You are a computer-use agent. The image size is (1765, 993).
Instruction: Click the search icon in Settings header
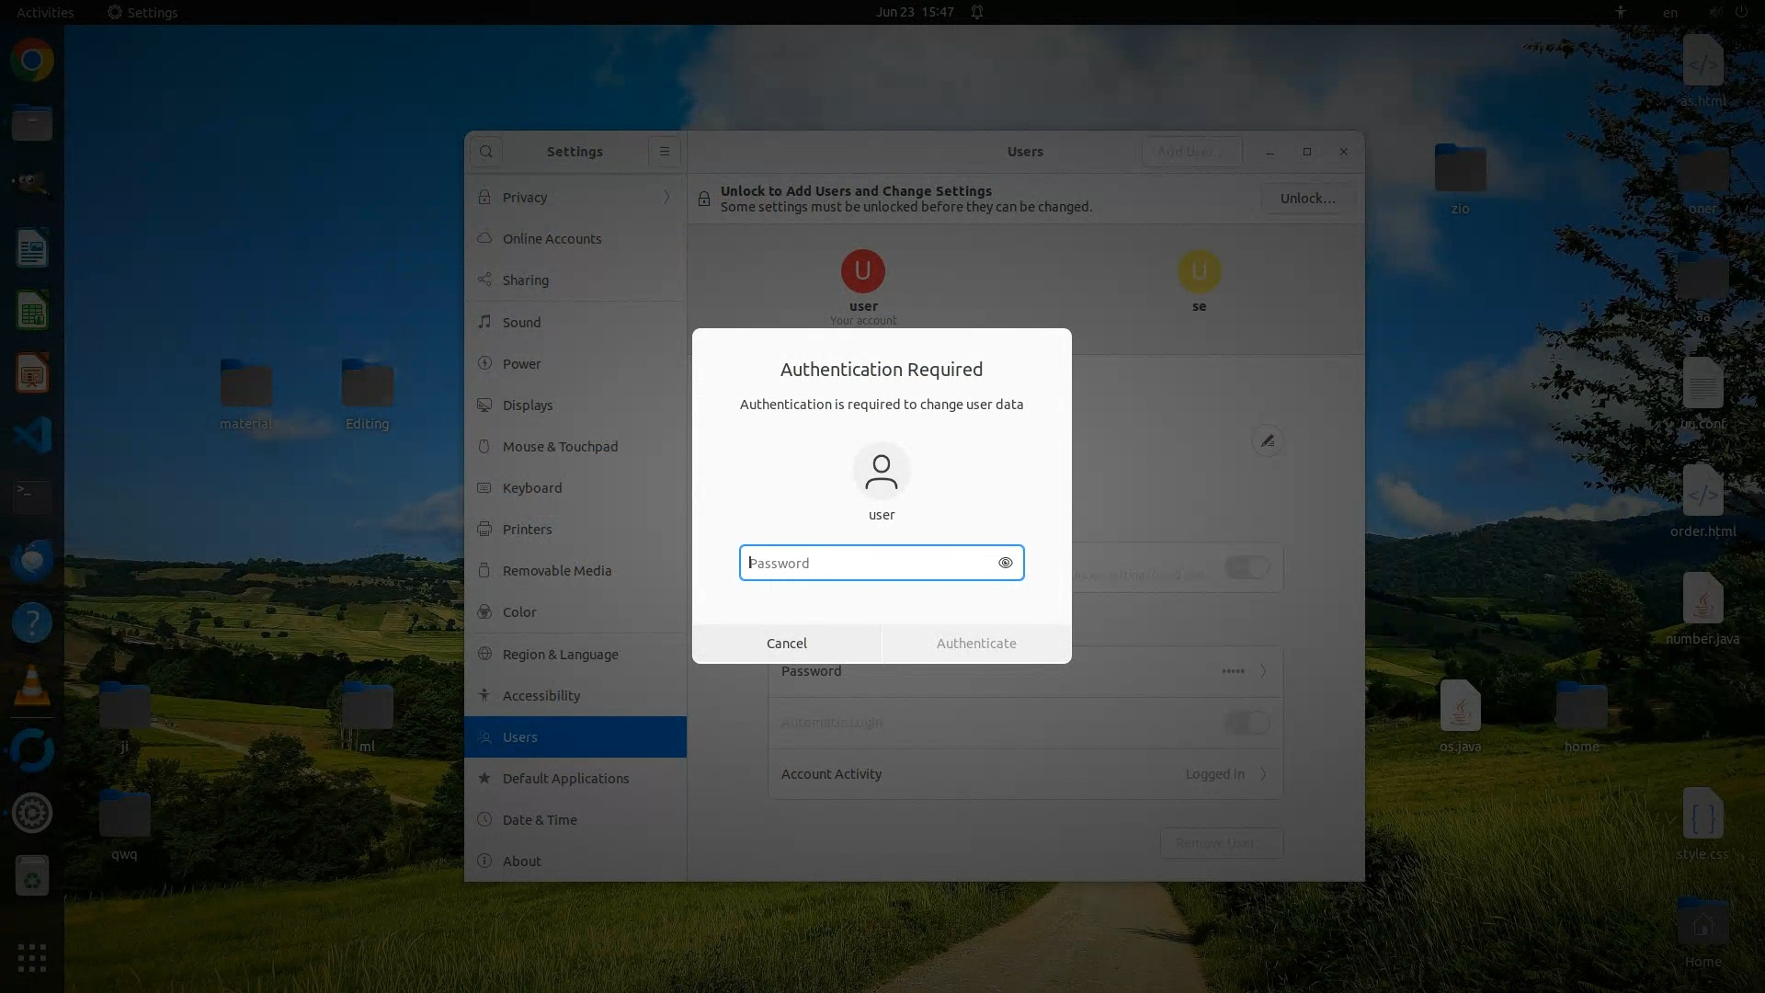pos(486,152)
